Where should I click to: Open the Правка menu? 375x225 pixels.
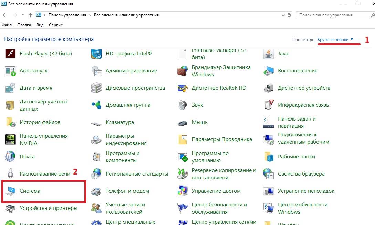click(24, 25)
